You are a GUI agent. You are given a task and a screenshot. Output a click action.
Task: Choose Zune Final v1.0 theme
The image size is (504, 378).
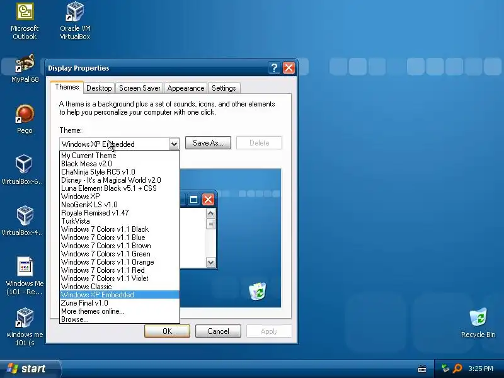coord(120,303)
